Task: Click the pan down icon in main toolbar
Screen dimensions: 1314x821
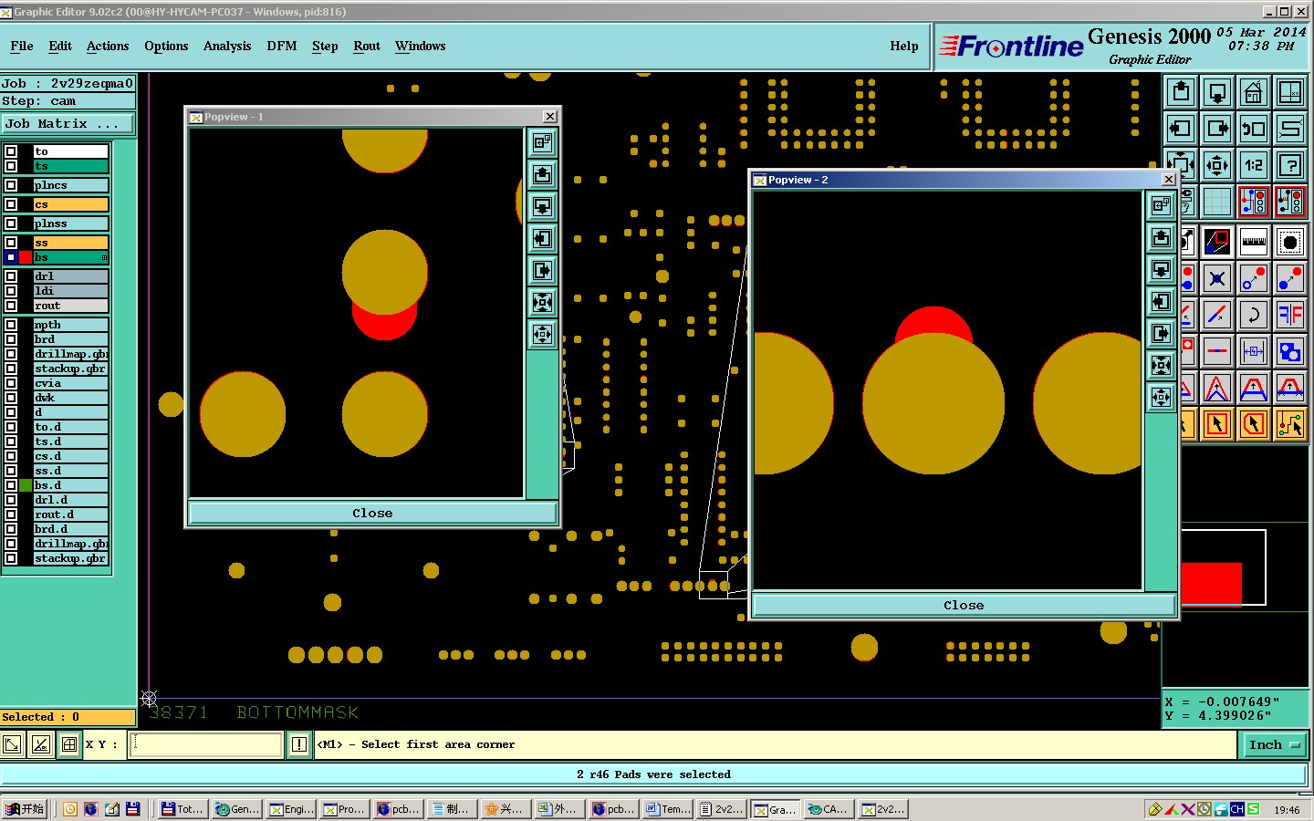Action: 1217,92
